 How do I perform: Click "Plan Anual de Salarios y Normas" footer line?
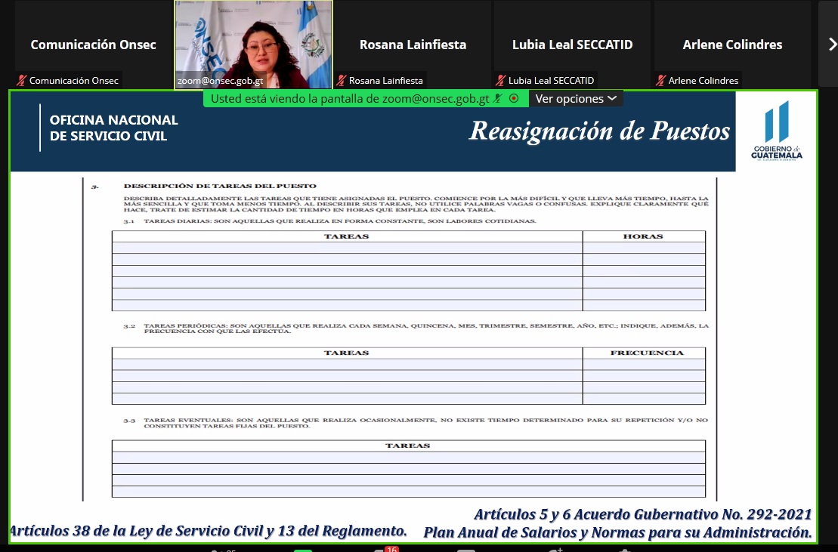(x=617, y=532)
